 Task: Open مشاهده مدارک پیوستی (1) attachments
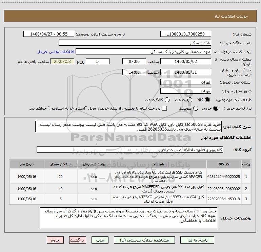pos(144,240)
